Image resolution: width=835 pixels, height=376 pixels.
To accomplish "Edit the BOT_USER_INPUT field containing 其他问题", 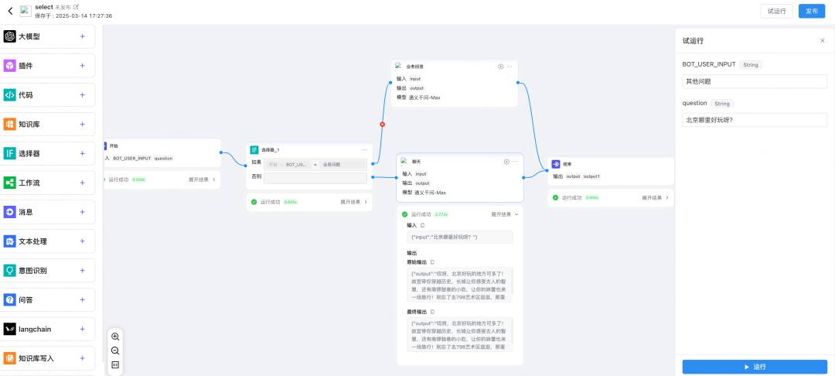I will click(755, 81).
